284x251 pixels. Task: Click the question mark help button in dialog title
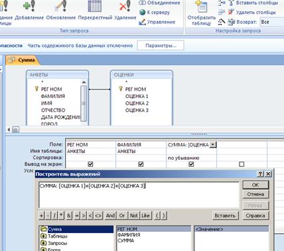click(261, 174)
